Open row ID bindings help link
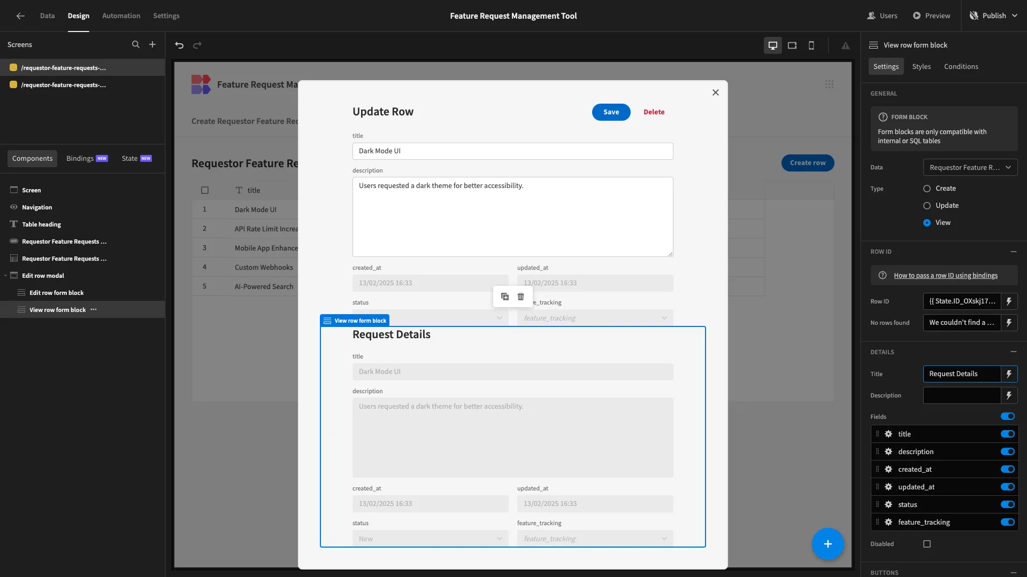Screen dimensions: 1027x577 (x=945, y=276)
